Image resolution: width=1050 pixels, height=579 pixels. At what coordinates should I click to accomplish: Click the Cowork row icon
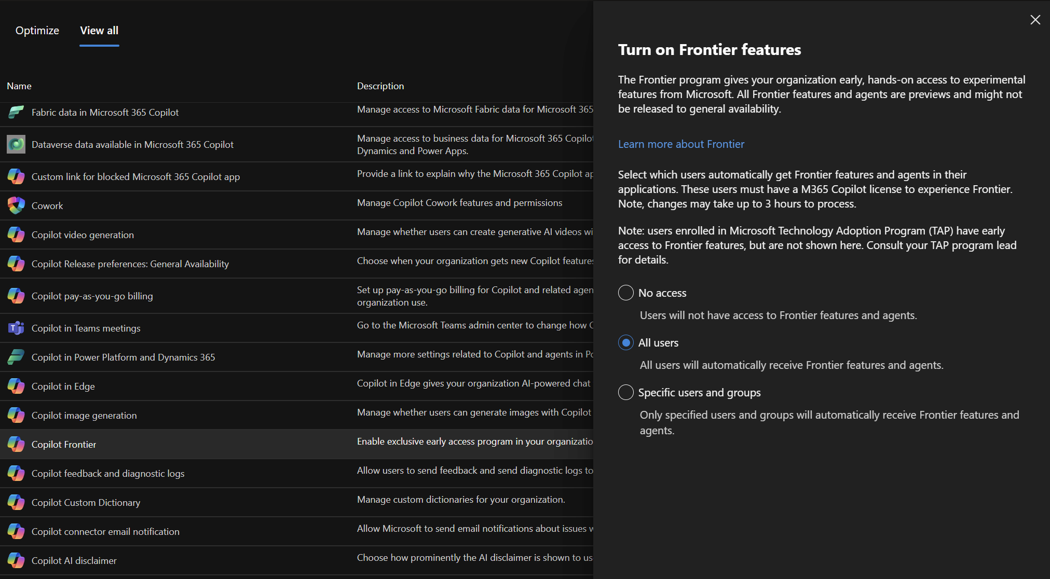tap(16, 205)
